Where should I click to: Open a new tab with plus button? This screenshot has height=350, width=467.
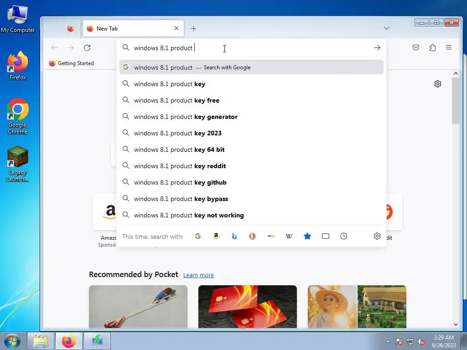pos(193,29)
